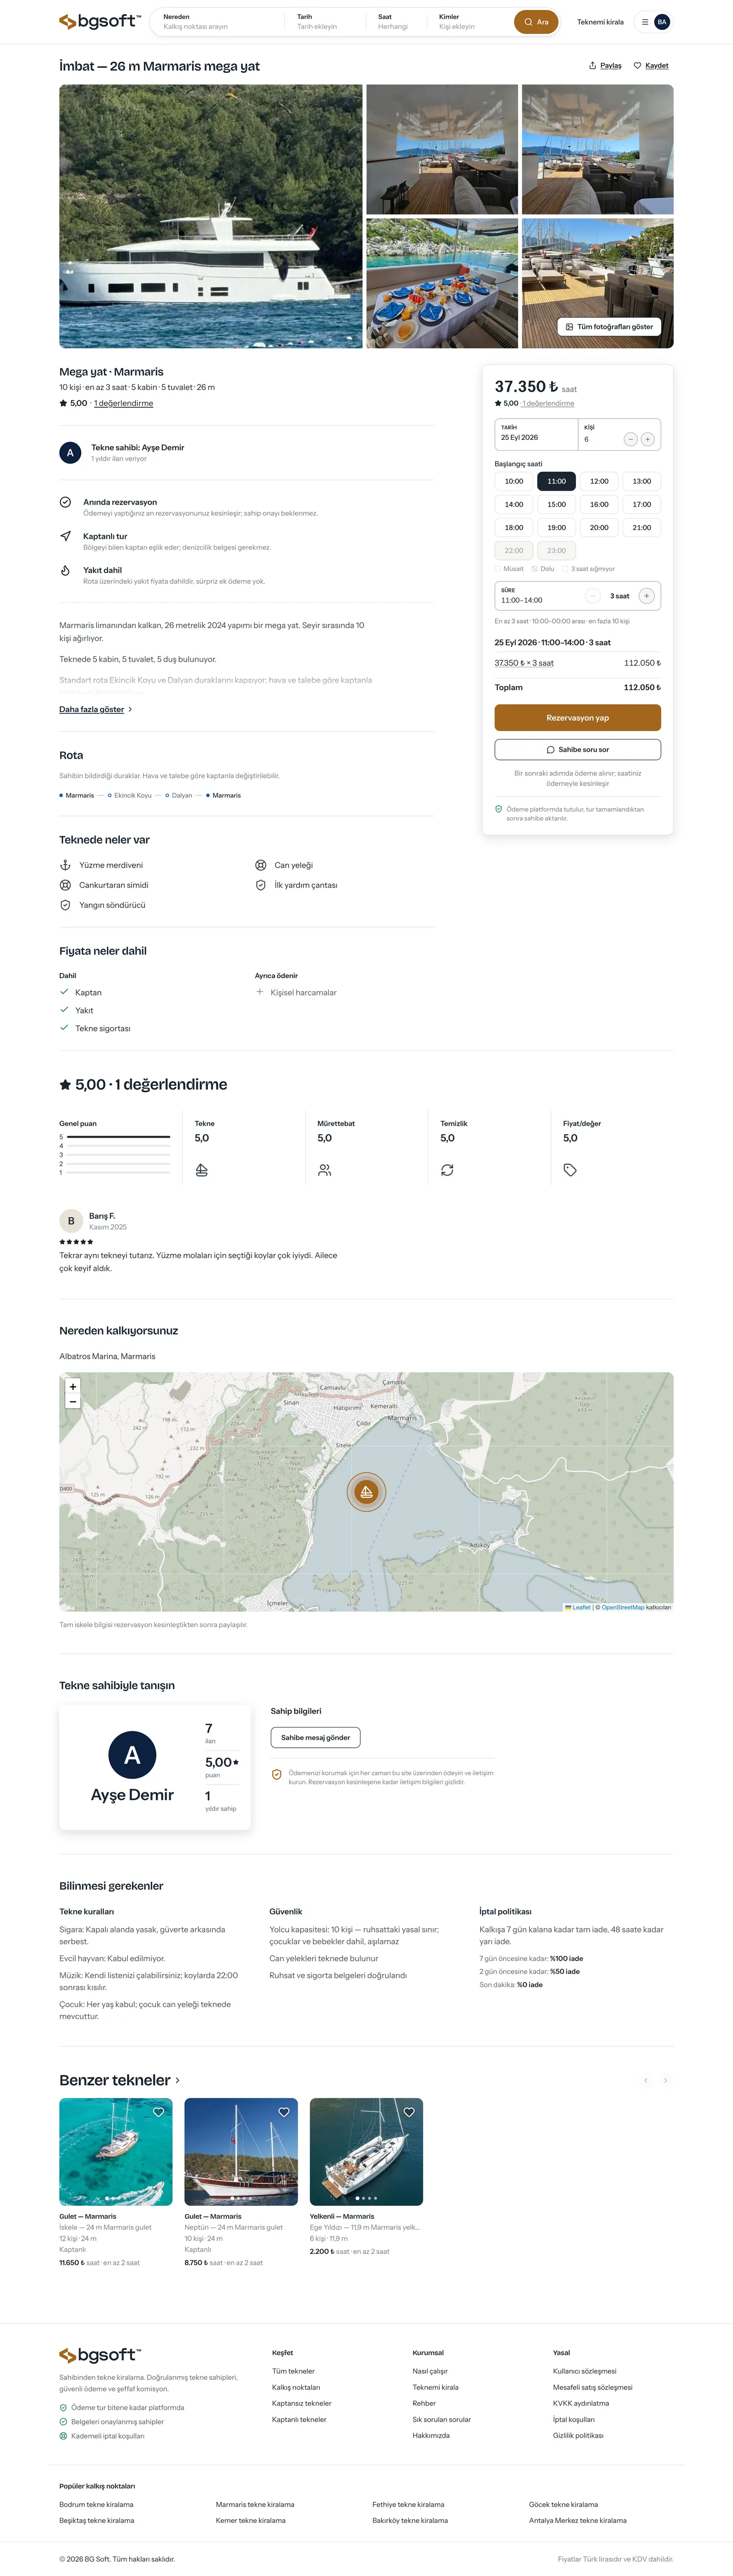Save the listing using the Kaydet heart
Viewport: 733px width, 2576px height.
pyautogui.click(x=651, y=66)
